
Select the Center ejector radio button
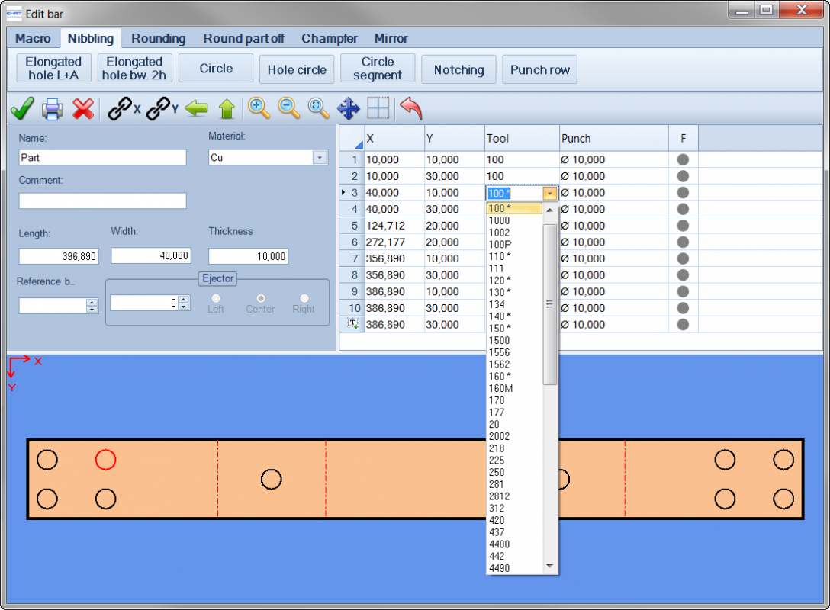point(260,298)
